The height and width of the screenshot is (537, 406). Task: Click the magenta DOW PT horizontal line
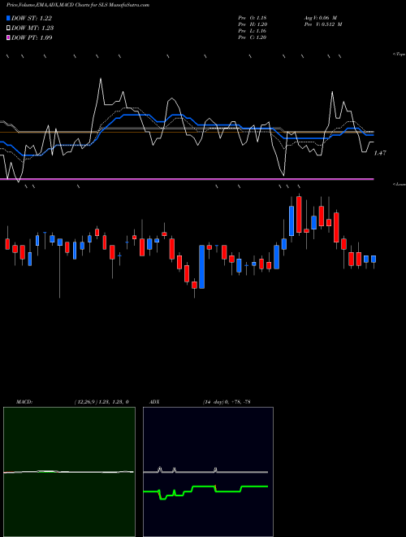tap(187, 179)
